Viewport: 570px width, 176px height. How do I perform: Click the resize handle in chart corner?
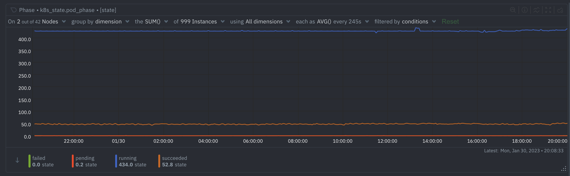563,169
